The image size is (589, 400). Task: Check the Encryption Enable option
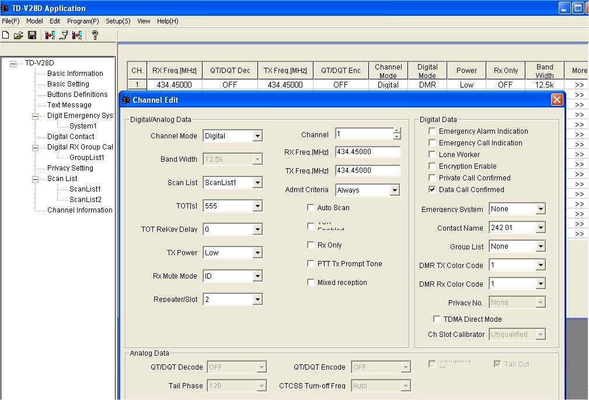click(x=432, y=166)
